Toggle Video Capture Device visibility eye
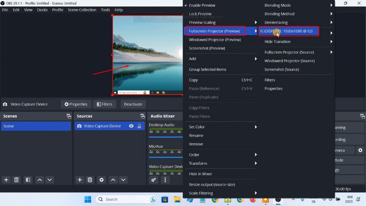Viewport: 366px width, 206px height. point(131,126)
